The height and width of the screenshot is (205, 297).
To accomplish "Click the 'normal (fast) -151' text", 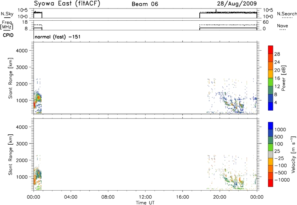I will [x=58, y=37].
